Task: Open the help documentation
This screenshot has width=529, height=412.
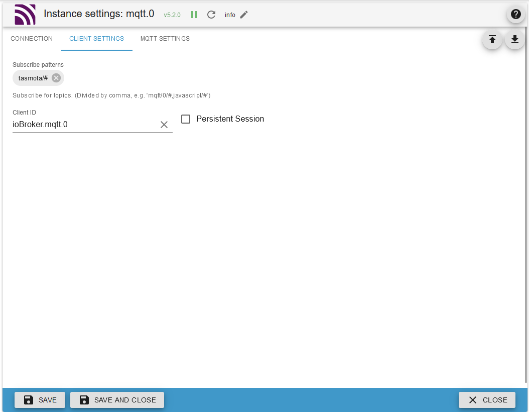Action: coord(515,14)
